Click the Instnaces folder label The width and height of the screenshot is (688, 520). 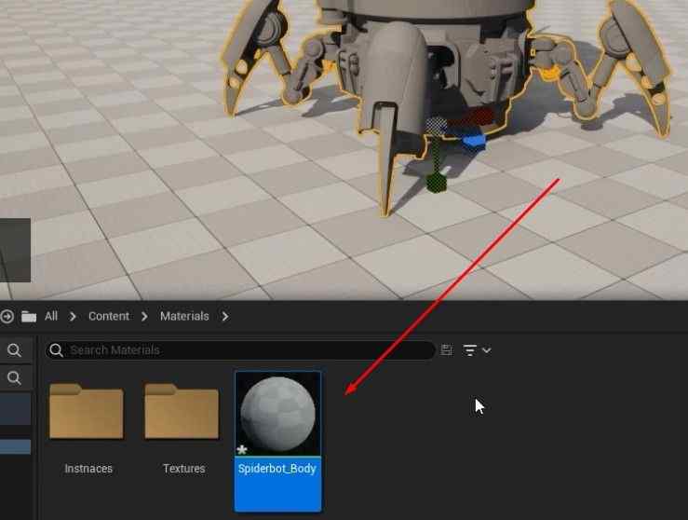click(x=88, y=469)
